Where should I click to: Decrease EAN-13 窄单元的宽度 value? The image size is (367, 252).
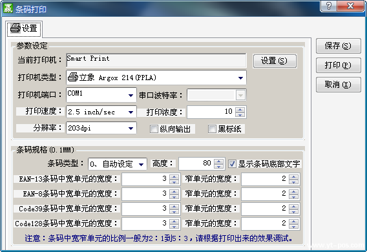click(293, 182)
